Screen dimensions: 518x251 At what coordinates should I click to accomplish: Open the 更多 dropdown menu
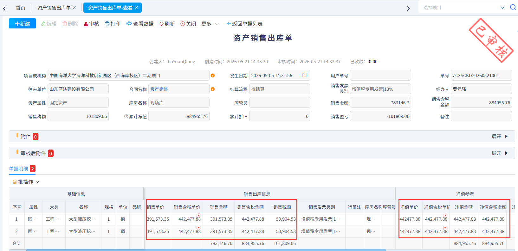point(210,24)
